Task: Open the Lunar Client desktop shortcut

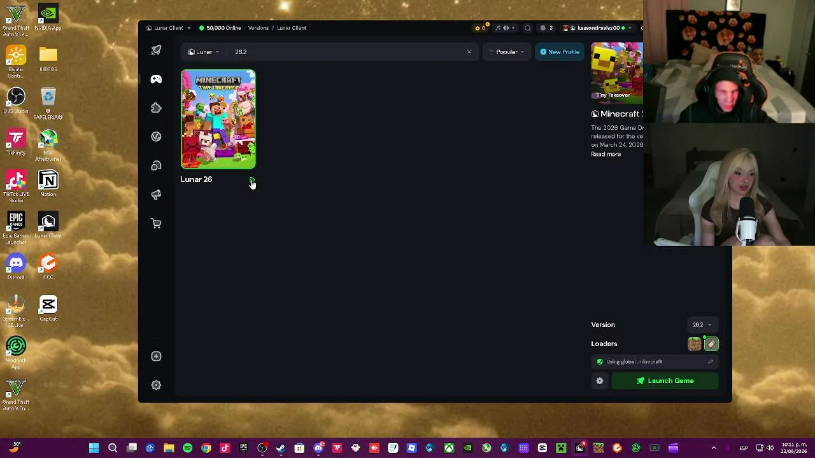Action: [48, 225]
